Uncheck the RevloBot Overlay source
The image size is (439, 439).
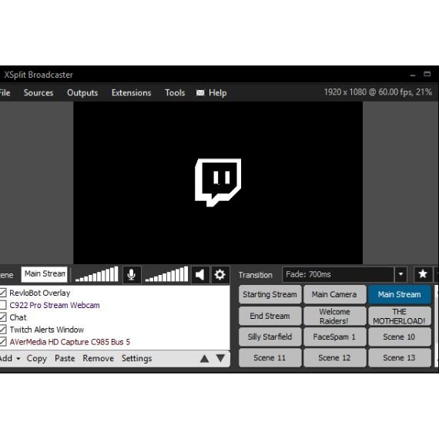(x=2, y=293)
